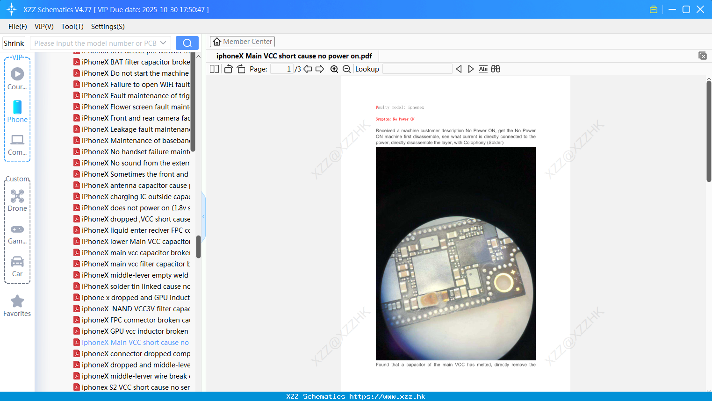
Task: Open iPhoneX Leakage fault maintenance
Action: (x=136, y=129)
